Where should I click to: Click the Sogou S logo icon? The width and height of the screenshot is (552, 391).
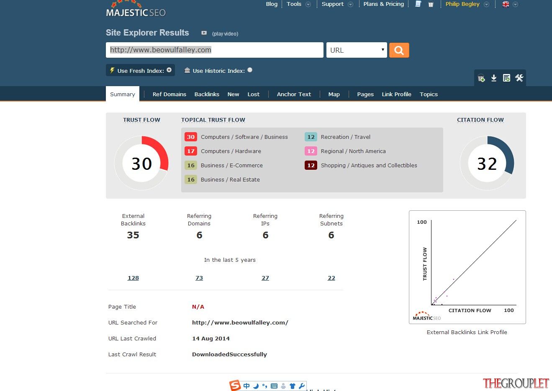click(235, 386)
